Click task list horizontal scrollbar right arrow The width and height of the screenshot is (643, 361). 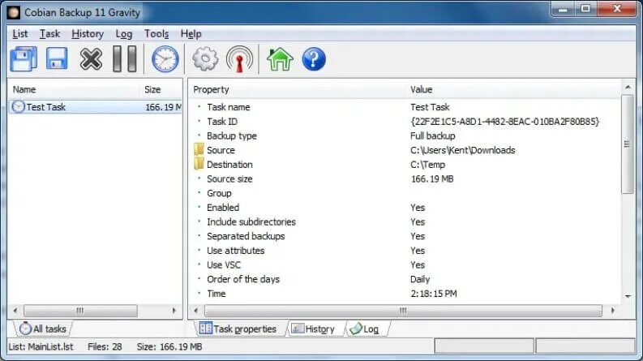pyautogui.click(x=174, y=311)
